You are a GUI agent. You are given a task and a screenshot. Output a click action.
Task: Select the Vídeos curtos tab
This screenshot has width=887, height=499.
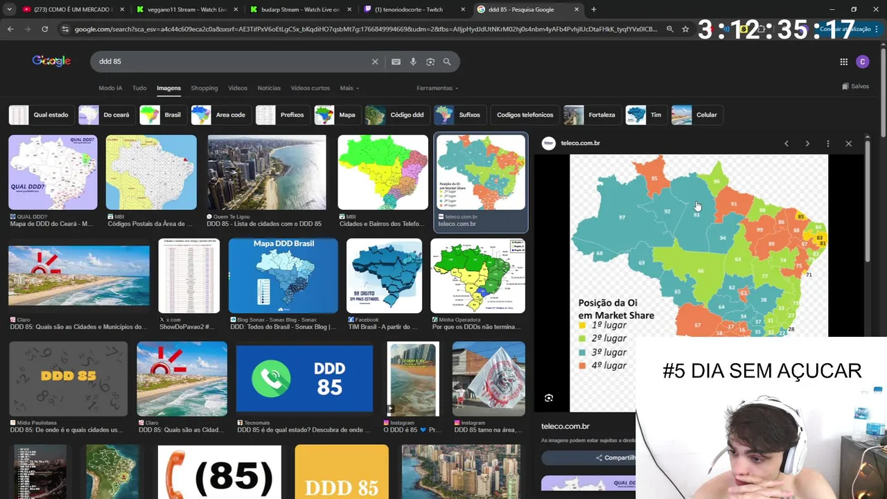310,88
